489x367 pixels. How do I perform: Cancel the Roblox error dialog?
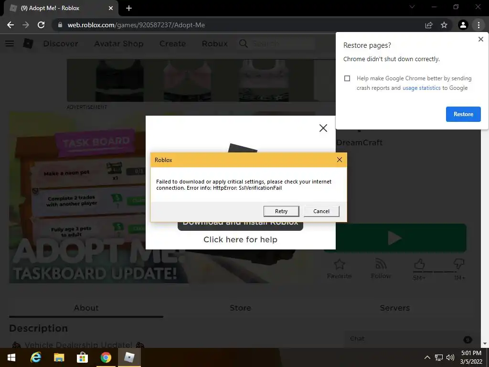pos(321,211)
